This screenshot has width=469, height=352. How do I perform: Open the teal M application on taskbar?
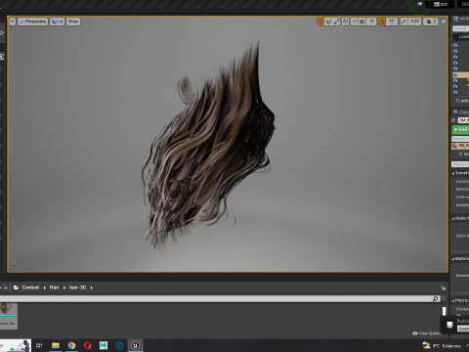click(104, 345)
